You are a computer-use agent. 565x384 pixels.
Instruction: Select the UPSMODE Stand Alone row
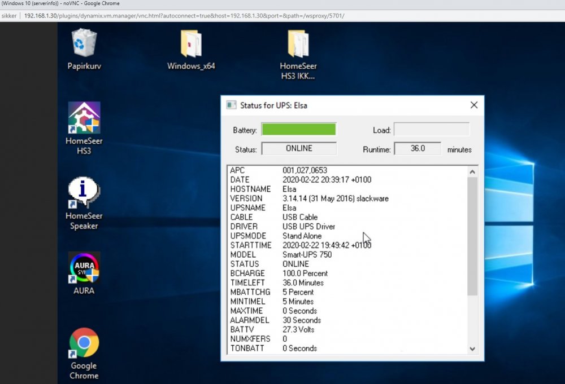[347, 236]
